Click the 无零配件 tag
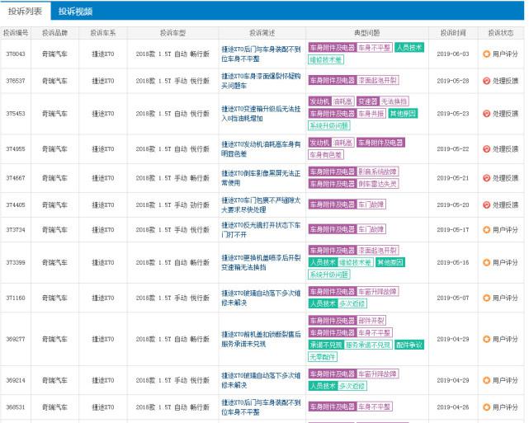 pos(323,357)
